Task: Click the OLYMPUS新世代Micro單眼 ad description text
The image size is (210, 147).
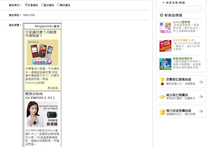Action: pyautogui.click(x=42, y=137)
